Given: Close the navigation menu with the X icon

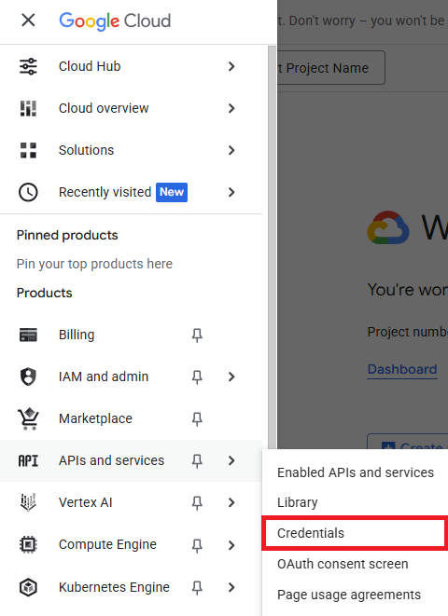Looking at the screenshot, I should [28, 20].
